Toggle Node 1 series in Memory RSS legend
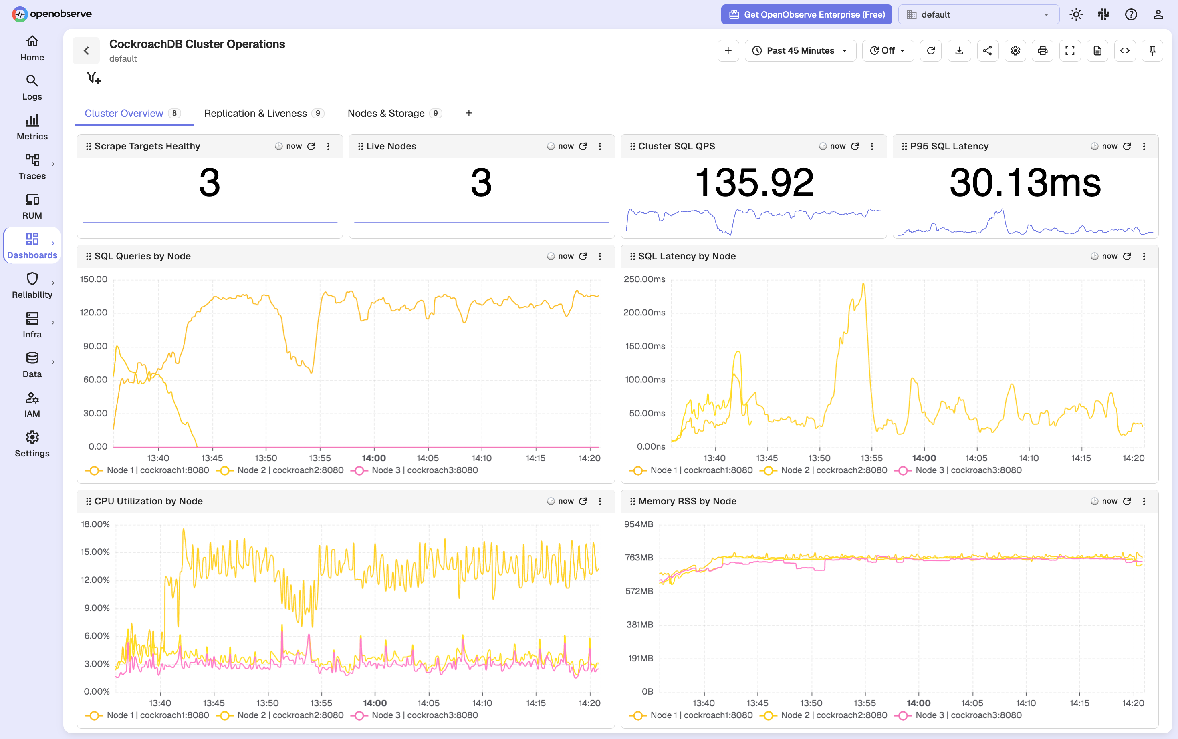This screenshot has width=1178, height=739. pos(691,715)
